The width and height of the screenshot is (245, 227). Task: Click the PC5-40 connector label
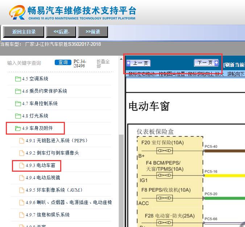point(211,147)
